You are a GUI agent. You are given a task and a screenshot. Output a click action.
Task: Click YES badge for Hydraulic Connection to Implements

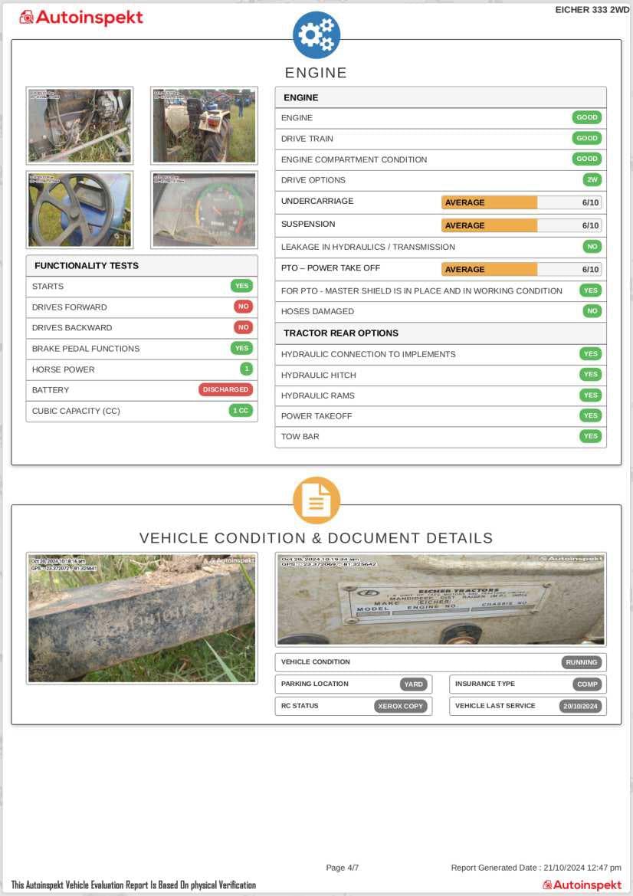coord(591,353)
